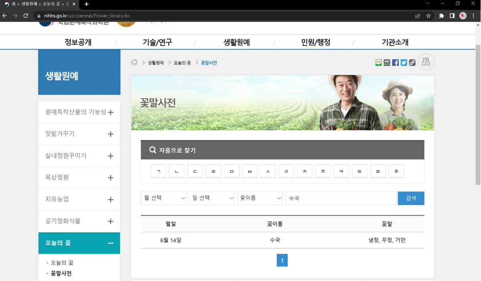This screenshot has width=481, height=281.
Task: Filter flowers by consonant ㅍ
Action: point(378,171)
